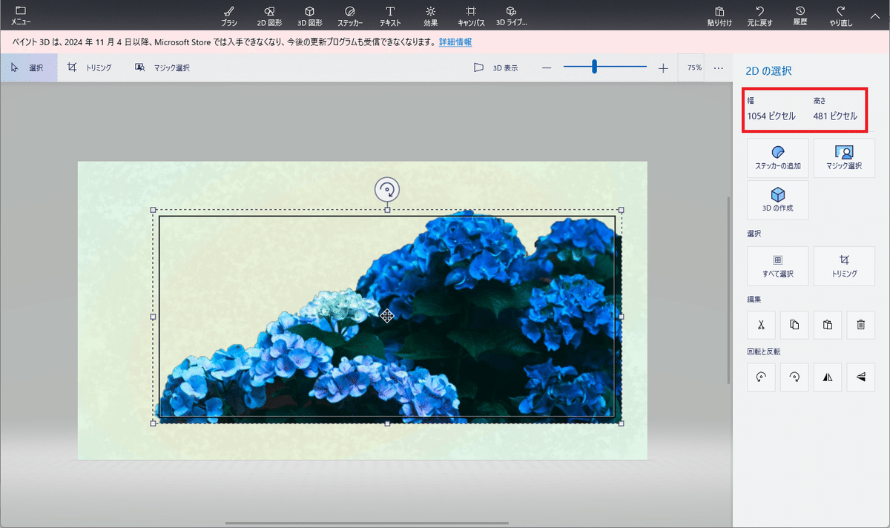Choose マジック選択 in the toolbar
The width and height of the screenshot is (890, 528).
click(x=162, y=67)
